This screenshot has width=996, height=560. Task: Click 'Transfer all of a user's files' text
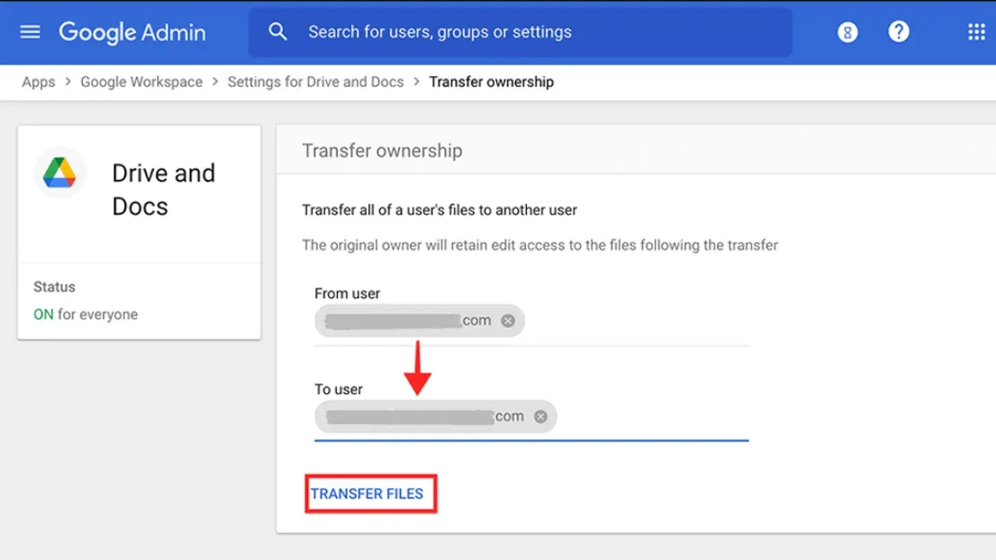pos(440,210)
